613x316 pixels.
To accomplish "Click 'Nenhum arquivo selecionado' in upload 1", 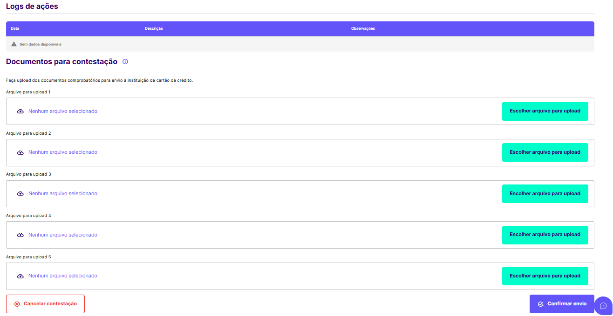I will pyautogui.click(x=63, y=112).
